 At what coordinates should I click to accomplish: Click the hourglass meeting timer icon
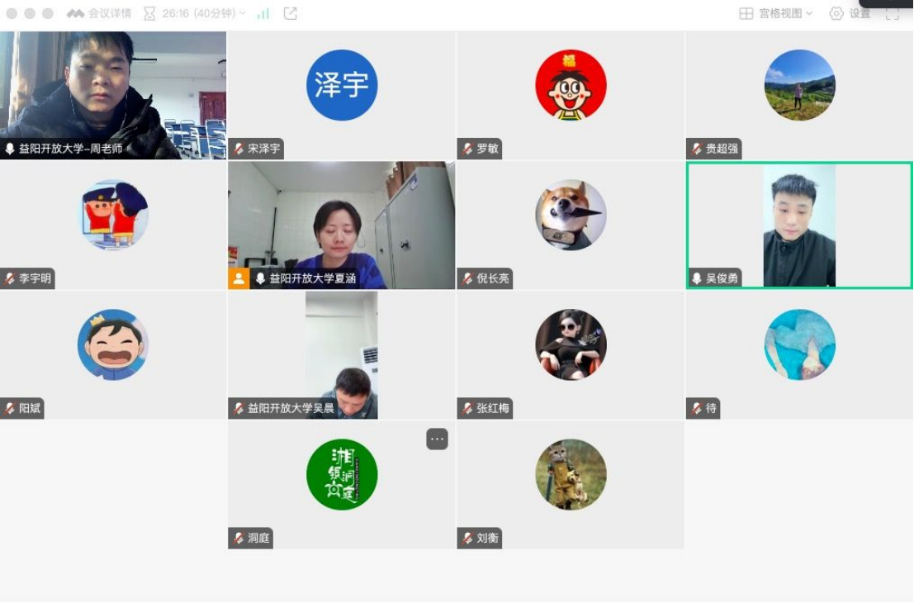click(x=149, y=13)
